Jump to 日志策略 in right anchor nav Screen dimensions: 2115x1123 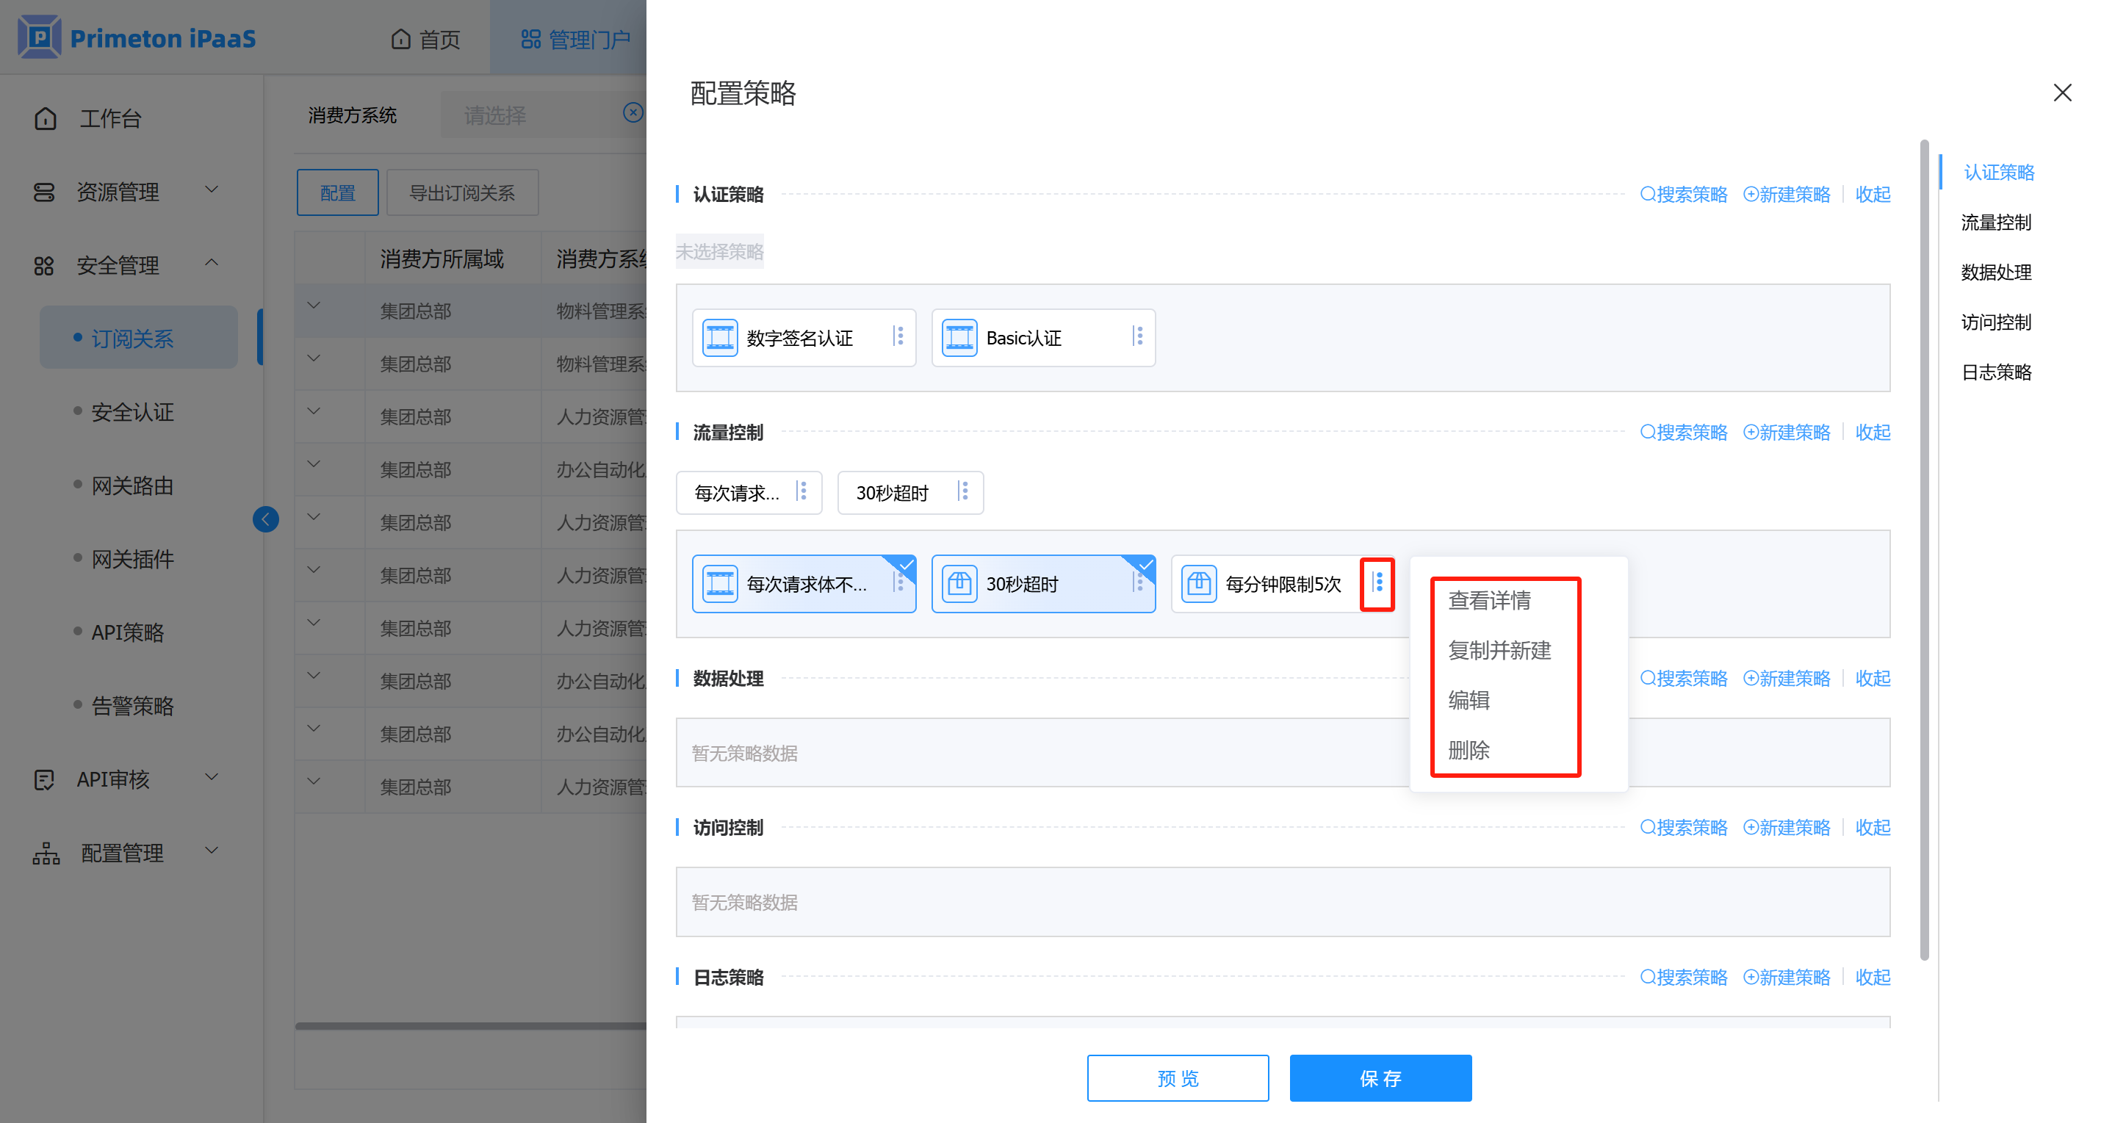click(1996, 372)
